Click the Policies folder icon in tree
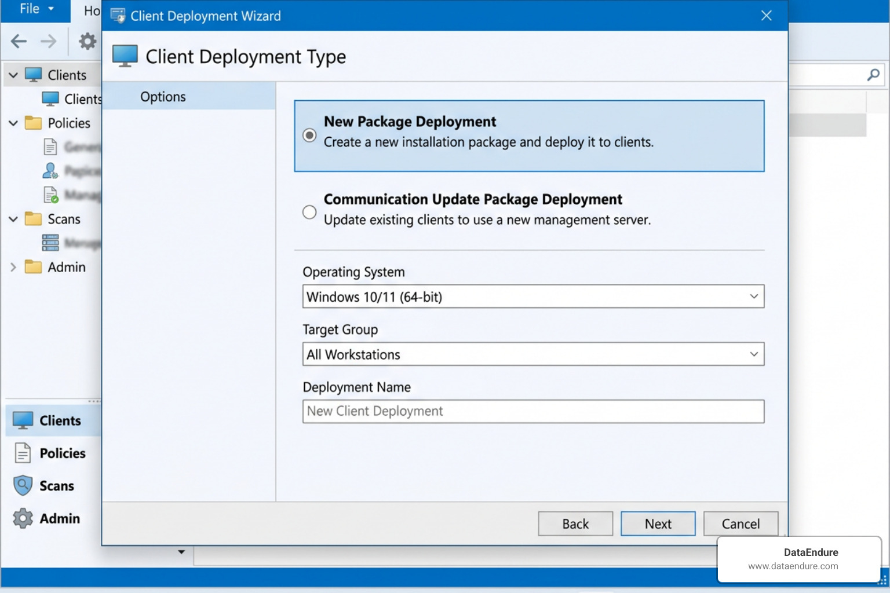Image resolution: width=890 pixels, height=593 pixels. coord(34,123)
